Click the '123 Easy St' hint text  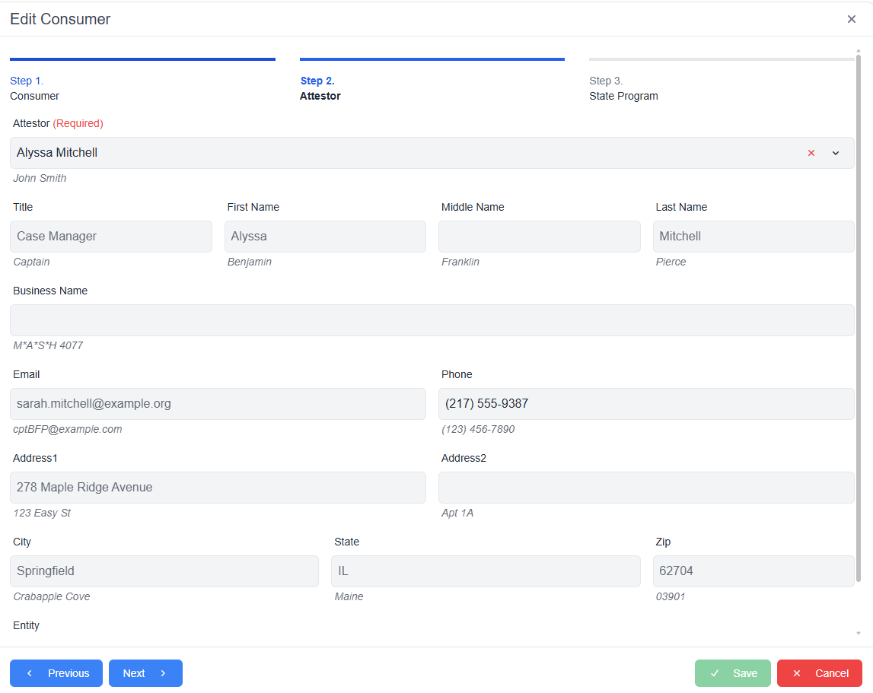click(x=42, y=513)
